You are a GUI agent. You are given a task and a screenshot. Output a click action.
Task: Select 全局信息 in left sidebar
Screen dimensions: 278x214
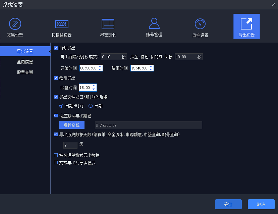[25, 62]
